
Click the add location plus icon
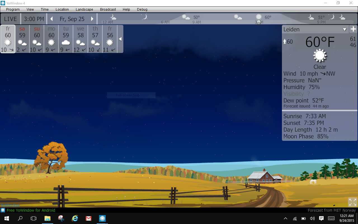click(353, 29)
